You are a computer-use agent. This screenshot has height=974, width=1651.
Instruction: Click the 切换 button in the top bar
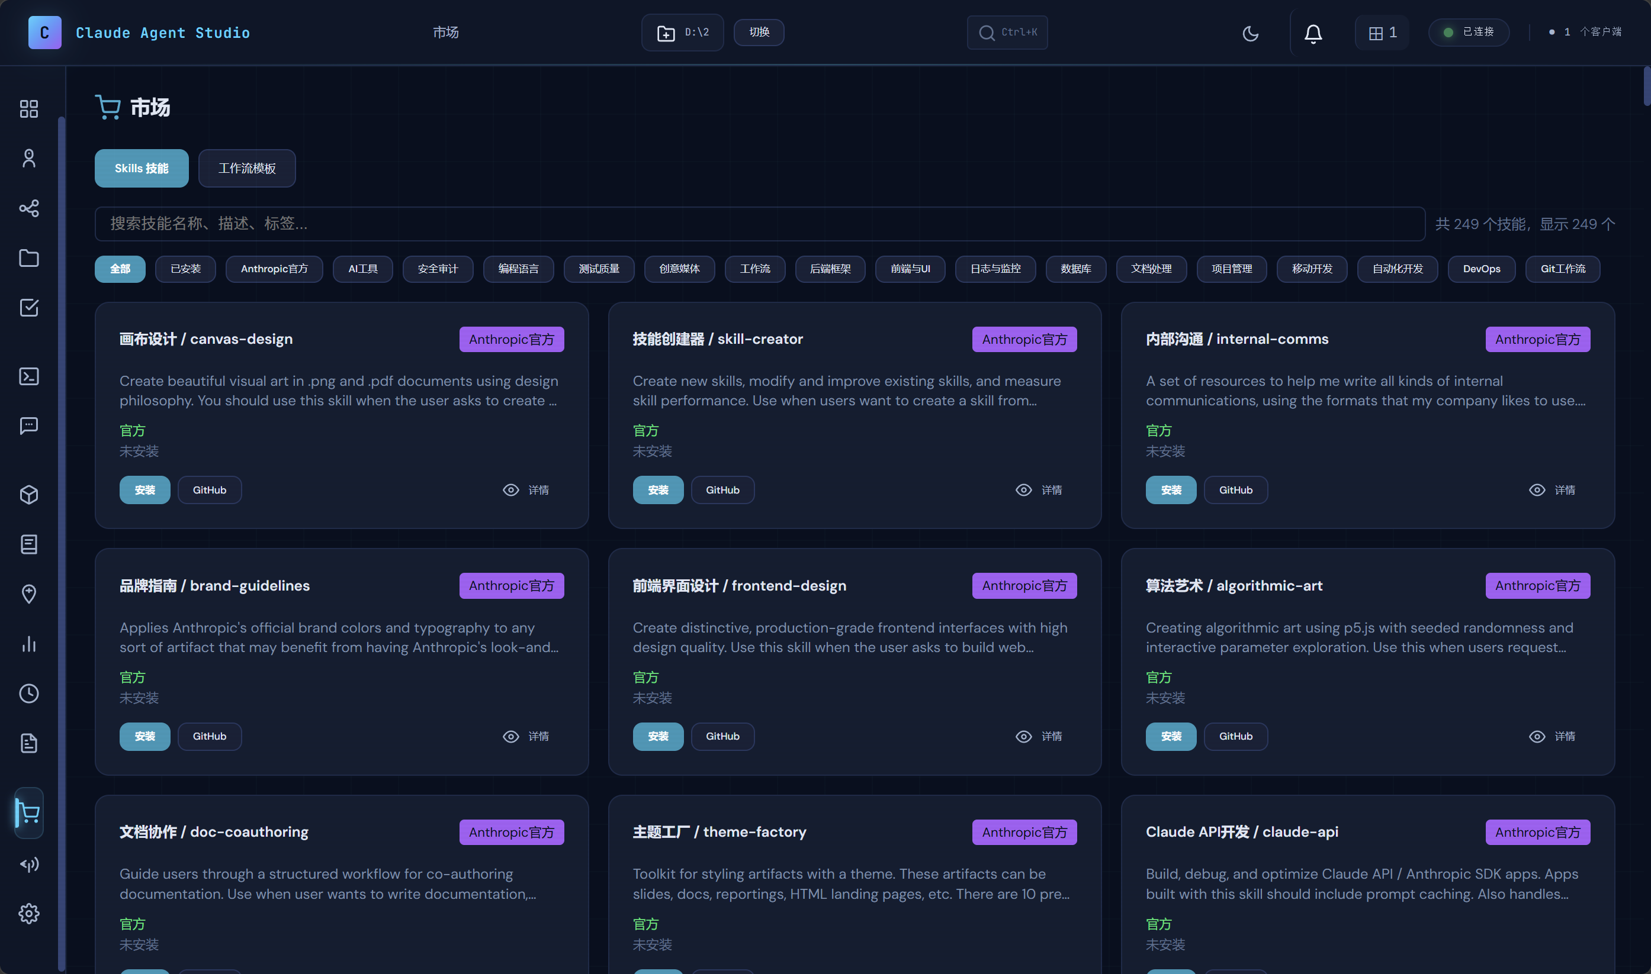click(759, 32)
